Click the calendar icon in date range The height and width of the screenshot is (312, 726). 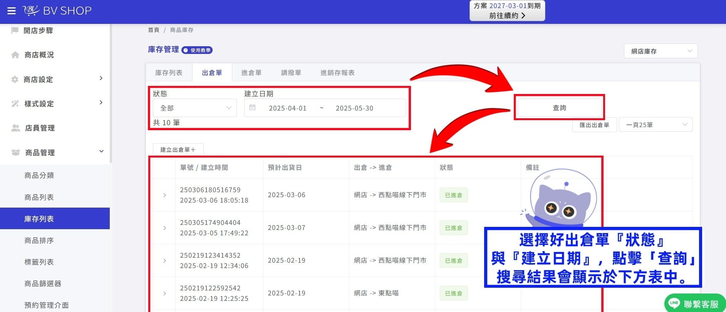(253, 108)
